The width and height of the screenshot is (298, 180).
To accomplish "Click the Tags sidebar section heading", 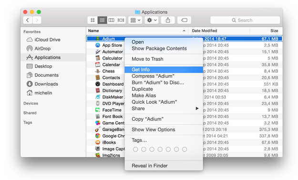I will pyautogui.click(x=28, y=122).
